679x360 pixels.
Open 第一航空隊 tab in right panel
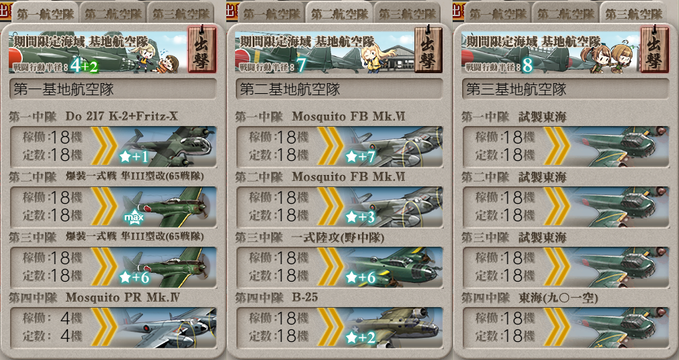pos(498,13)
